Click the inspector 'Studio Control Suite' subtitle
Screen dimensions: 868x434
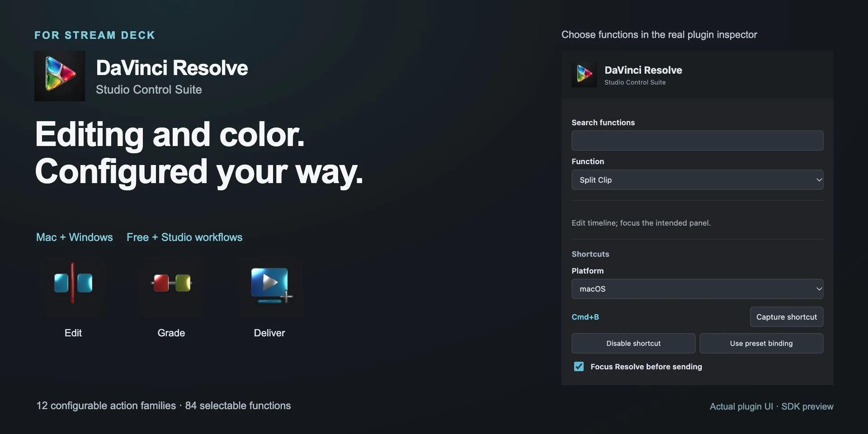coord(635,82)
